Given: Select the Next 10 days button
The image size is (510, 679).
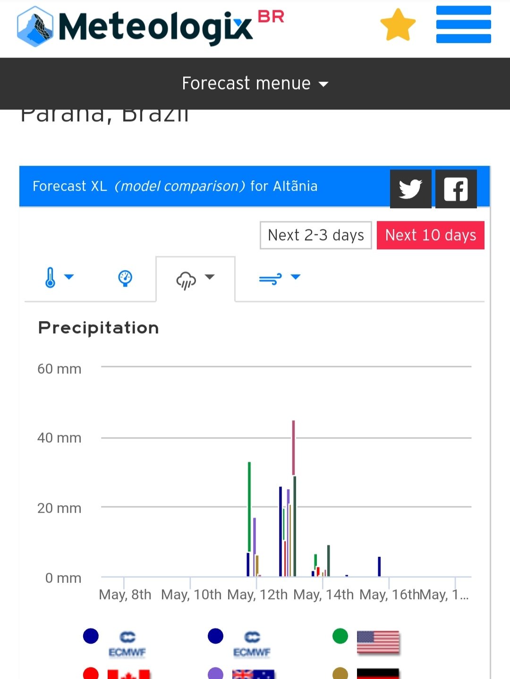Looking at the screenshot, I should coord(431,235).
